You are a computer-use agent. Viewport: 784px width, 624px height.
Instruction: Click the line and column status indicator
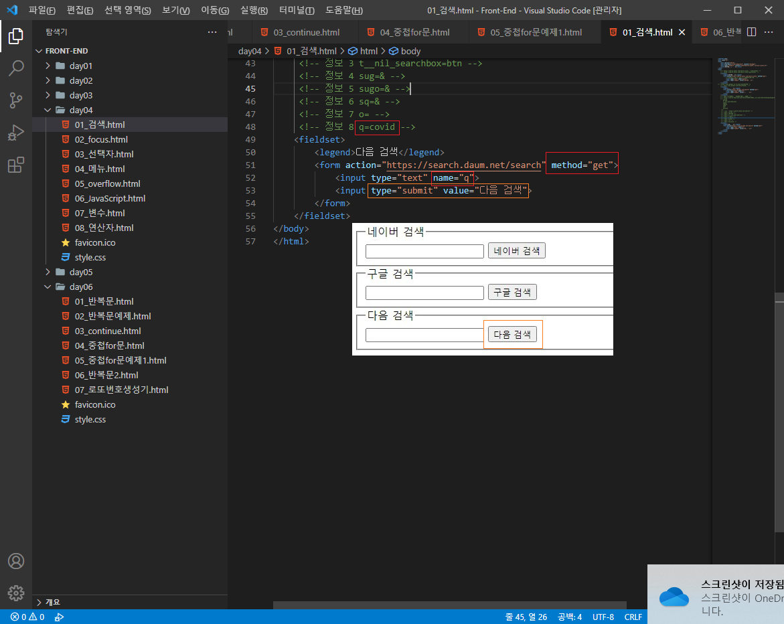(x=526, y=617)
